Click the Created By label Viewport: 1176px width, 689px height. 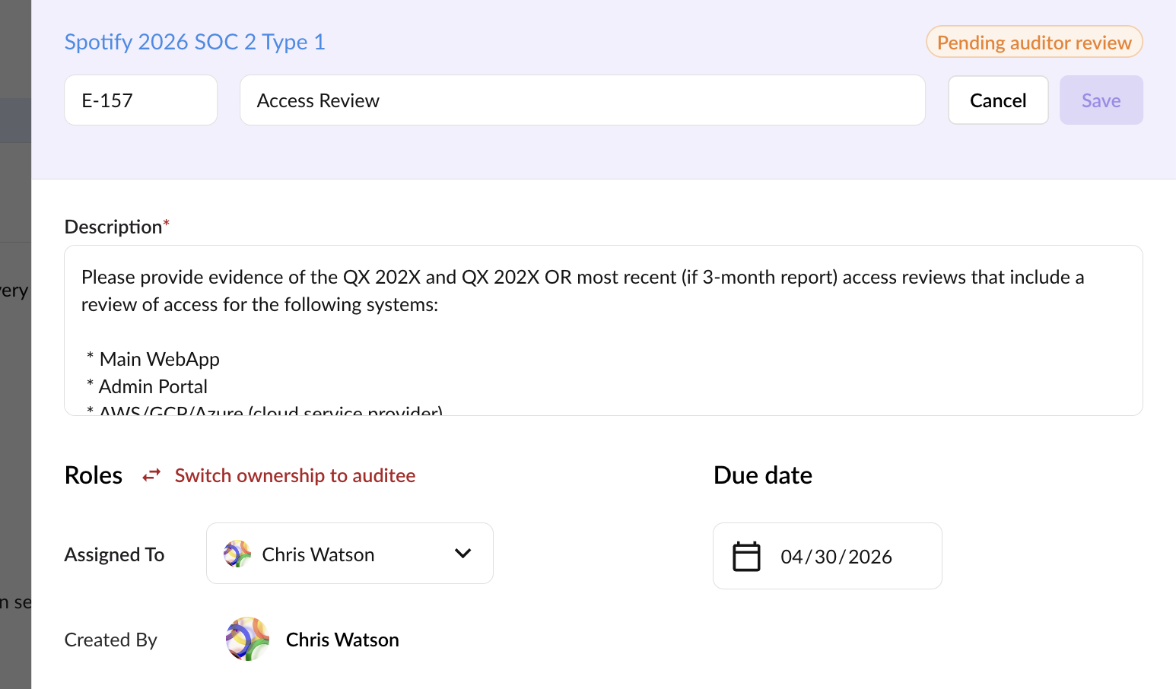pos(111,640)
